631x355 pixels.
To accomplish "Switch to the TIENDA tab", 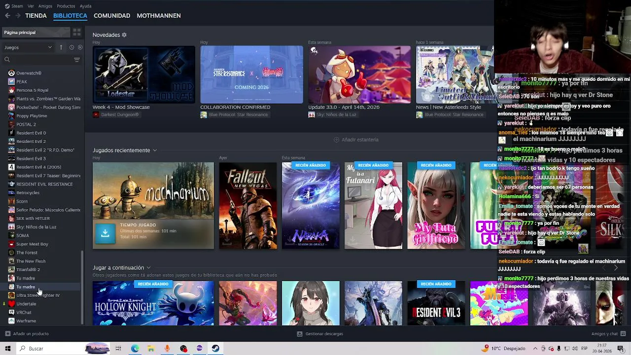I will pos(36,16).
